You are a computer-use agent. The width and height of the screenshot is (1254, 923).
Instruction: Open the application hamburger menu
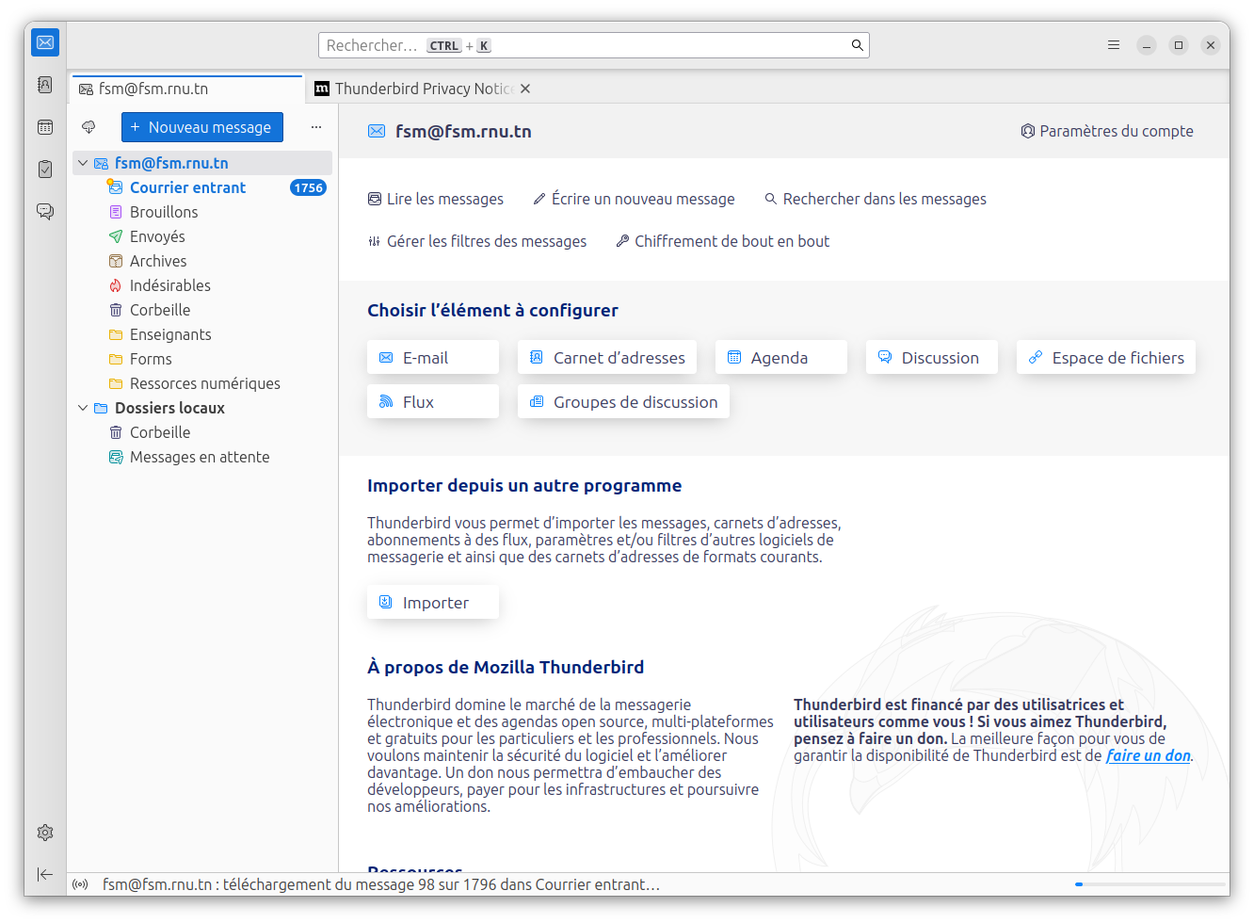pos(1114,45)
